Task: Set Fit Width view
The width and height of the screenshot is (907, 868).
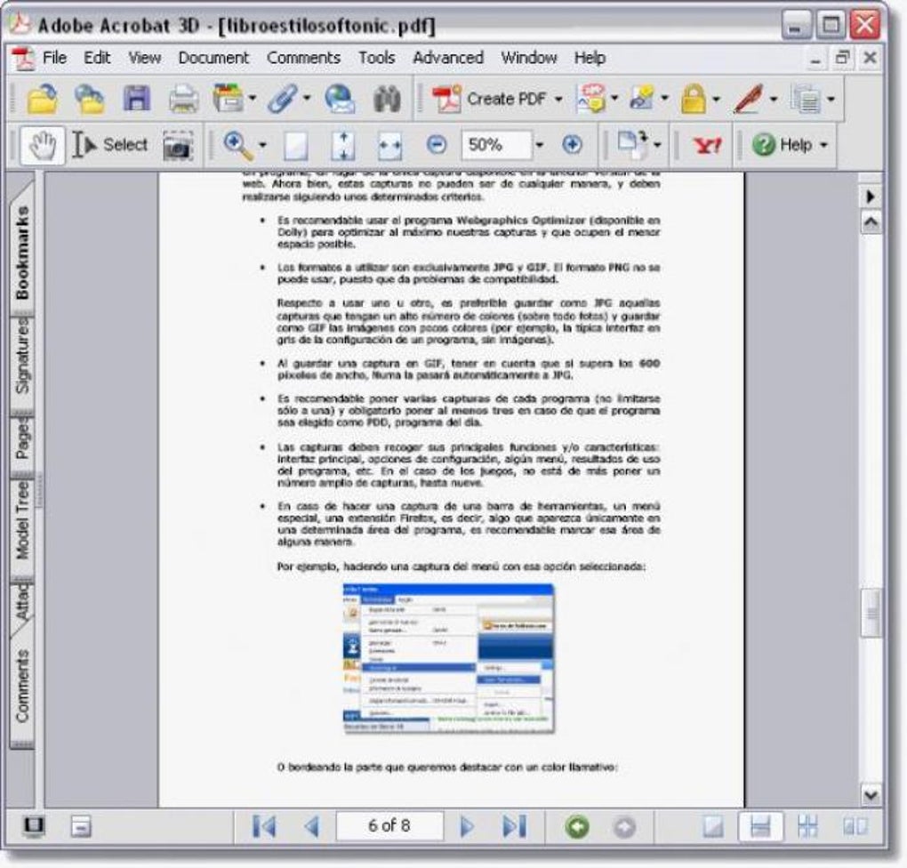Action: click(389, 145)
